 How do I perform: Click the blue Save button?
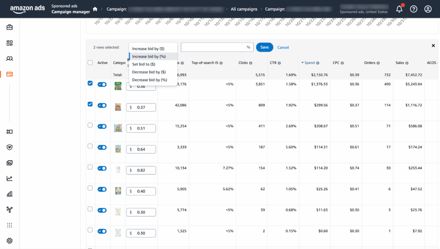click(264, 47)
